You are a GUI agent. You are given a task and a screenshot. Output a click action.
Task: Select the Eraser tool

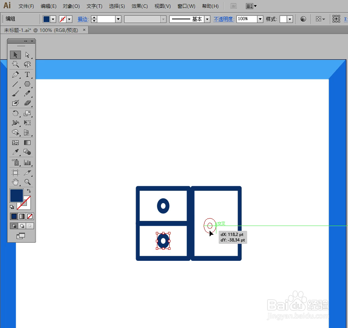coord(27,103)
